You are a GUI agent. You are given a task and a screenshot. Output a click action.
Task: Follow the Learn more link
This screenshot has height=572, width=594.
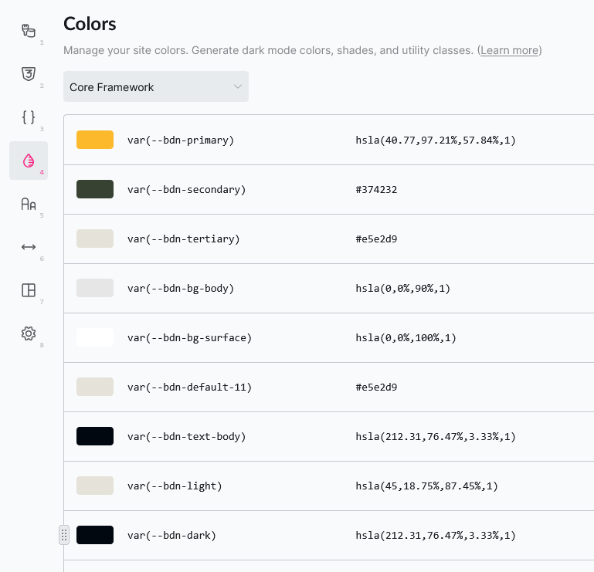pyautogui.click(x=509, y=50)
